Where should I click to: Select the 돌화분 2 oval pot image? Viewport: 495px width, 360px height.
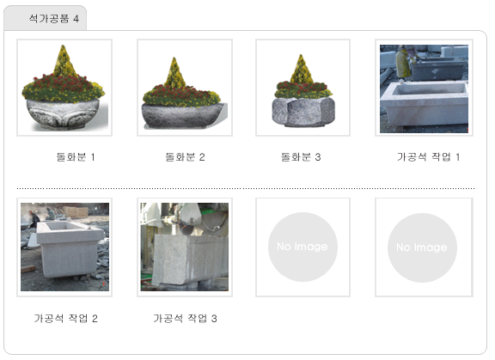[185, 88]
